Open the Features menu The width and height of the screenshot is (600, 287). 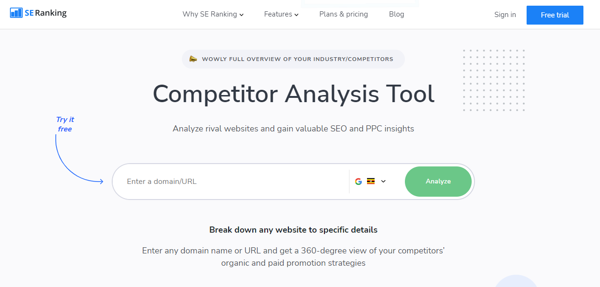(278, 14)
